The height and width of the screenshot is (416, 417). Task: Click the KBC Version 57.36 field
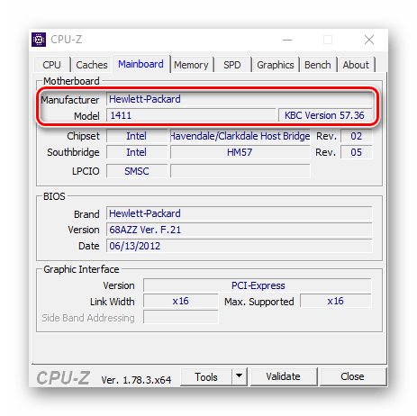pos(325,115)
